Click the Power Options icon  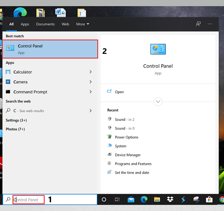point(109,136)
